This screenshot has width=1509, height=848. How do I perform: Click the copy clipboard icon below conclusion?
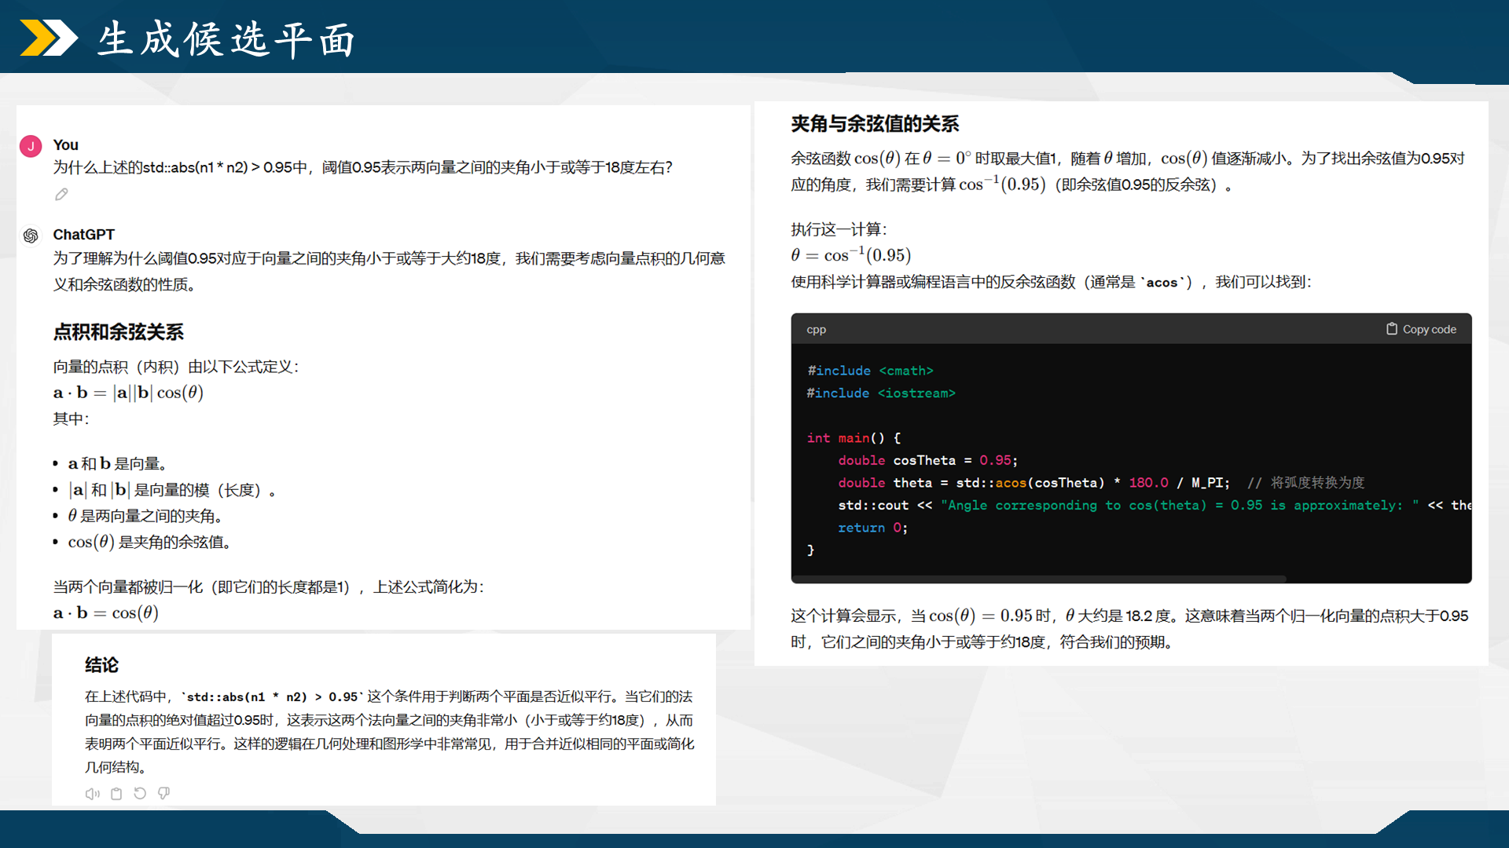116,794
